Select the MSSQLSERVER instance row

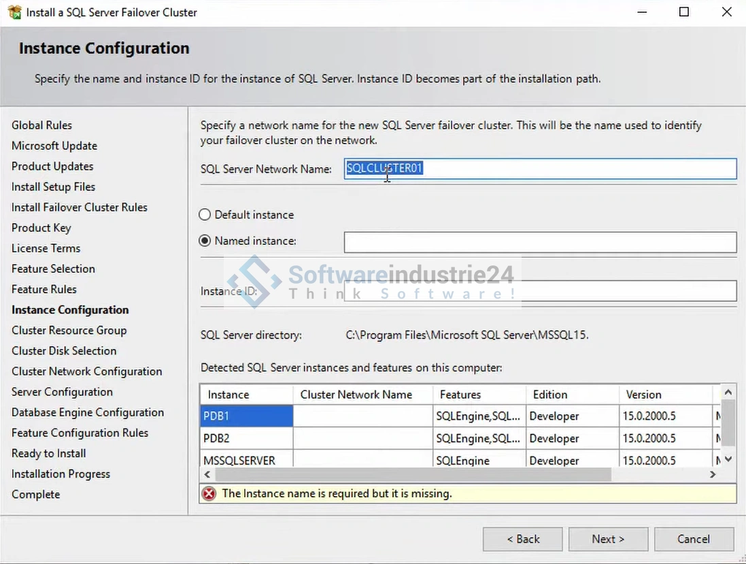246,460
